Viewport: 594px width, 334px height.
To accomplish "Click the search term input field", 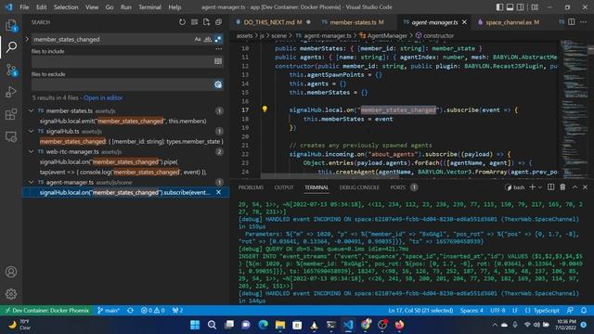I will click(x=112, y=39).
